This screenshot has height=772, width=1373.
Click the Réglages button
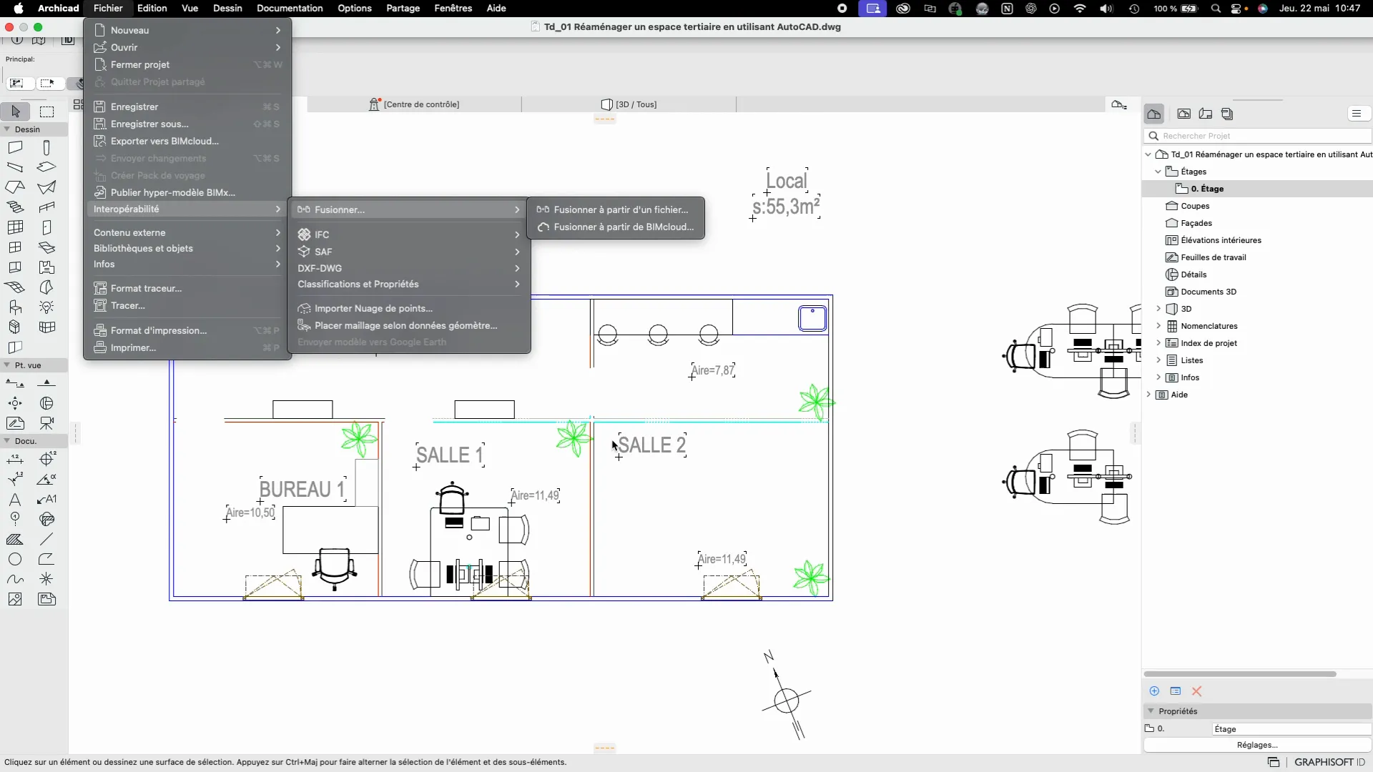[1256, 745]
